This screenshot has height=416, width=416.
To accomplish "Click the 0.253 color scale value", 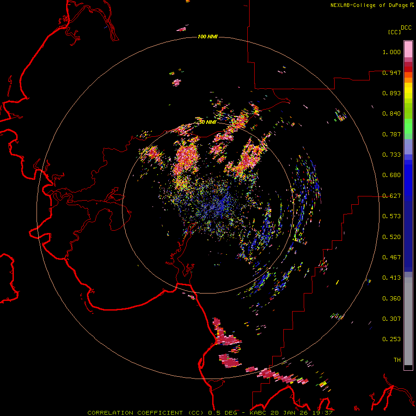I will click(x=392, y=339).
